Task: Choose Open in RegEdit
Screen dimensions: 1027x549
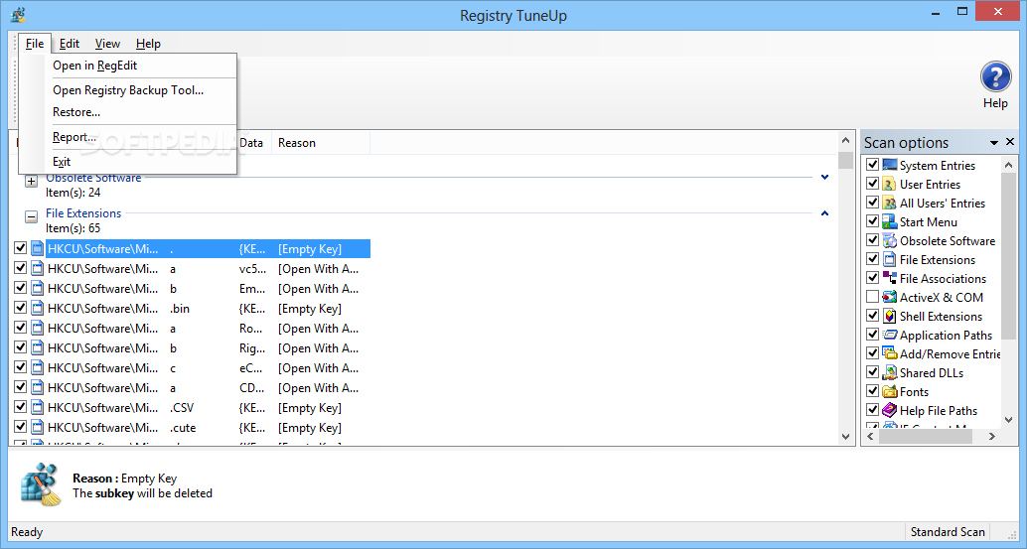Action: [x=128, y=66]
